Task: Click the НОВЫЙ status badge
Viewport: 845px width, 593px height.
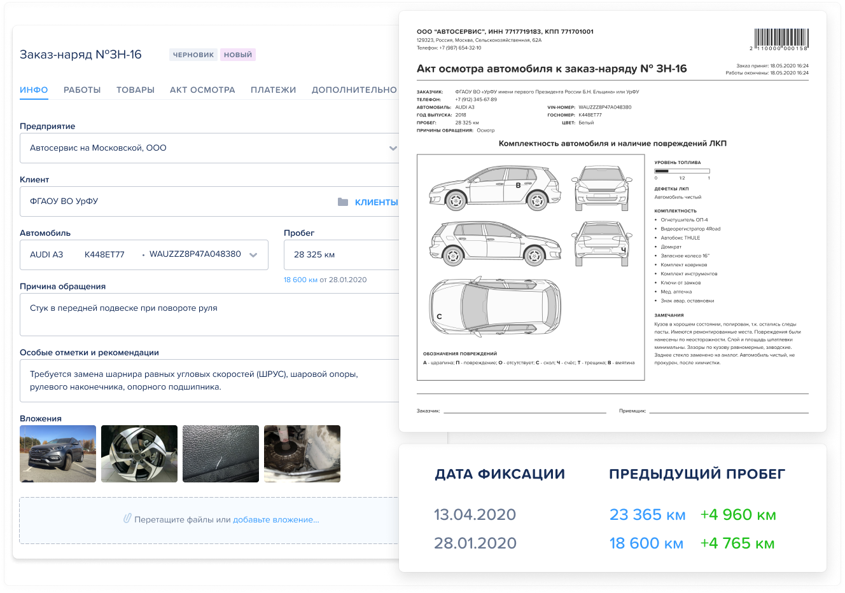Action: click(238, 55)
